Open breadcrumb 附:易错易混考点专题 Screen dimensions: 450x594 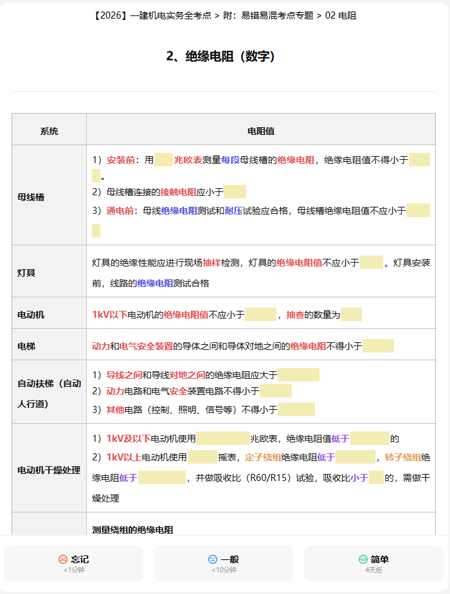pyautogui.click(x=268, y=15)
